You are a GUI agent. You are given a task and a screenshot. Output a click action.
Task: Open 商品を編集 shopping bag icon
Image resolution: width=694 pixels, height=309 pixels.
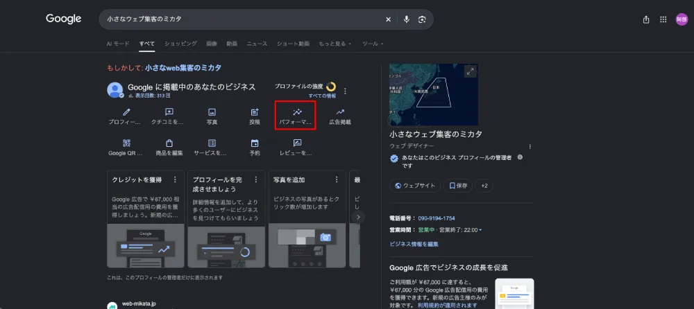[169, 143]
